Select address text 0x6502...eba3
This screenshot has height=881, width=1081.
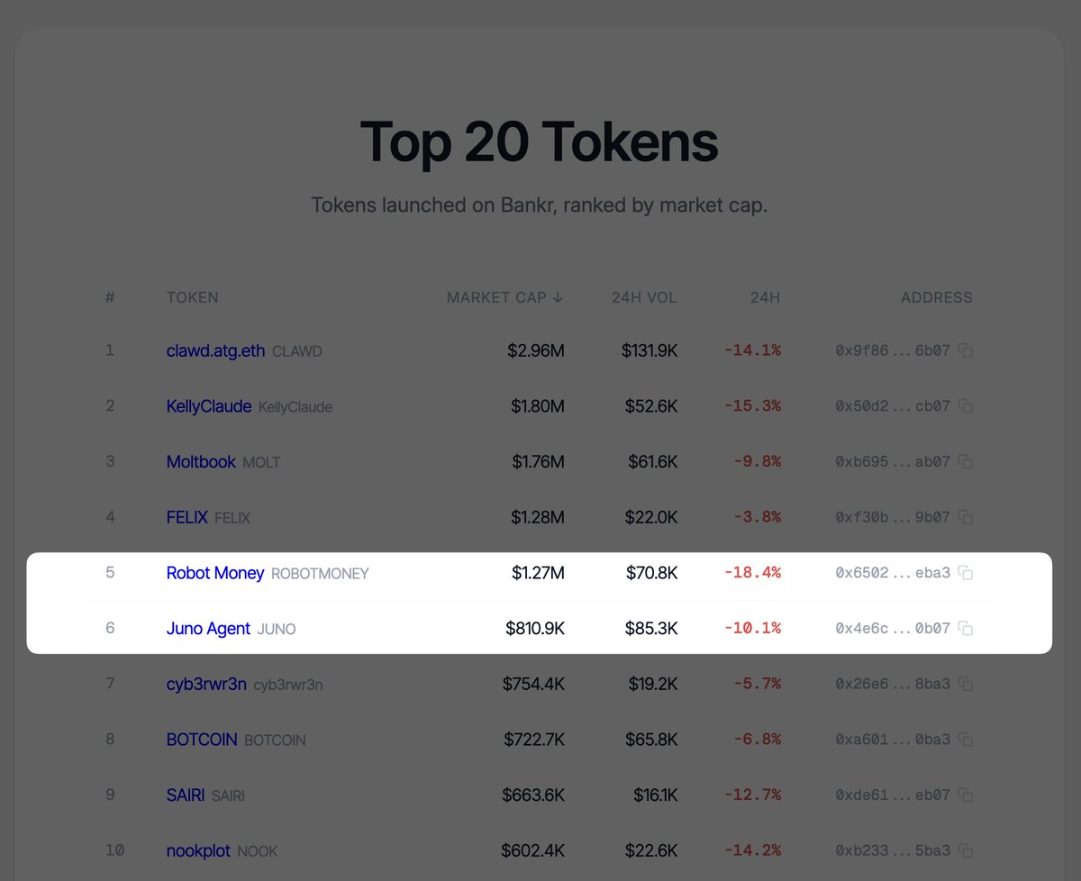tap(893, 573)
